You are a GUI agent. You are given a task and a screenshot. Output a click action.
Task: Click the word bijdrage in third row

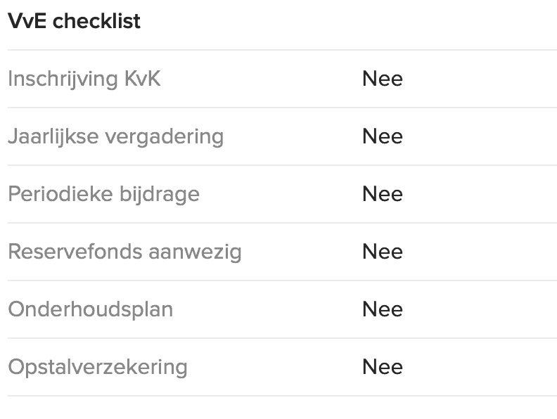point(160,195)
